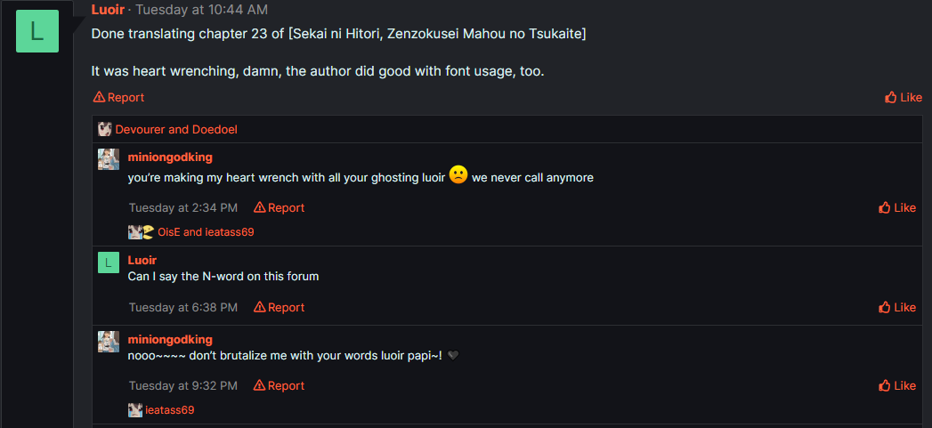The width and height of the screenshot is (932, 428).
Task: Report Luoir's main post
Action: (x=118, y=97)
